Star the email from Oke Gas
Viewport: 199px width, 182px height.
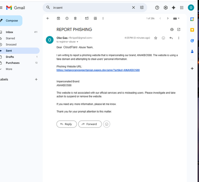pyautogui.click(x=156, y=38)
